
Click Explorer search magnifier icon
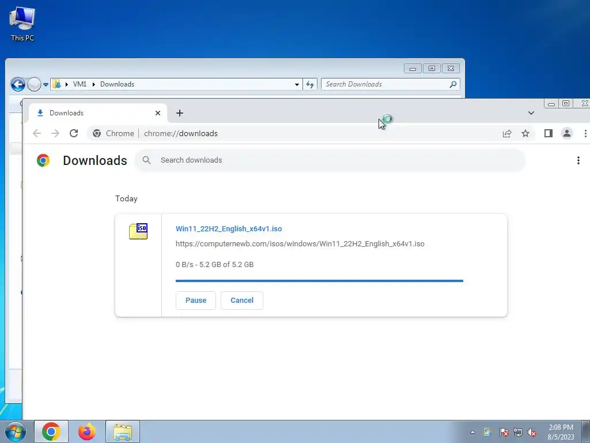pos(453,84)
